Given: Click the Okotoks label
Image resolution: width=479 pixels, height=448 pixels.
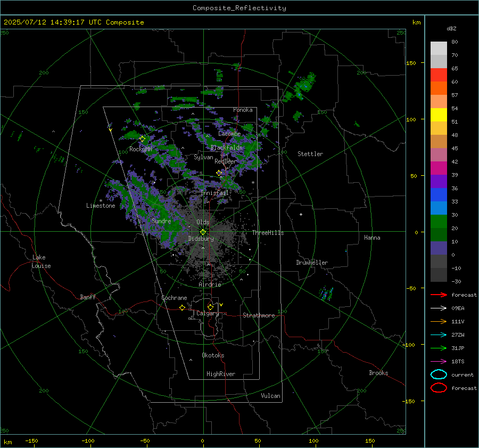Looking at the screenshot, I should tap(213, 355).
